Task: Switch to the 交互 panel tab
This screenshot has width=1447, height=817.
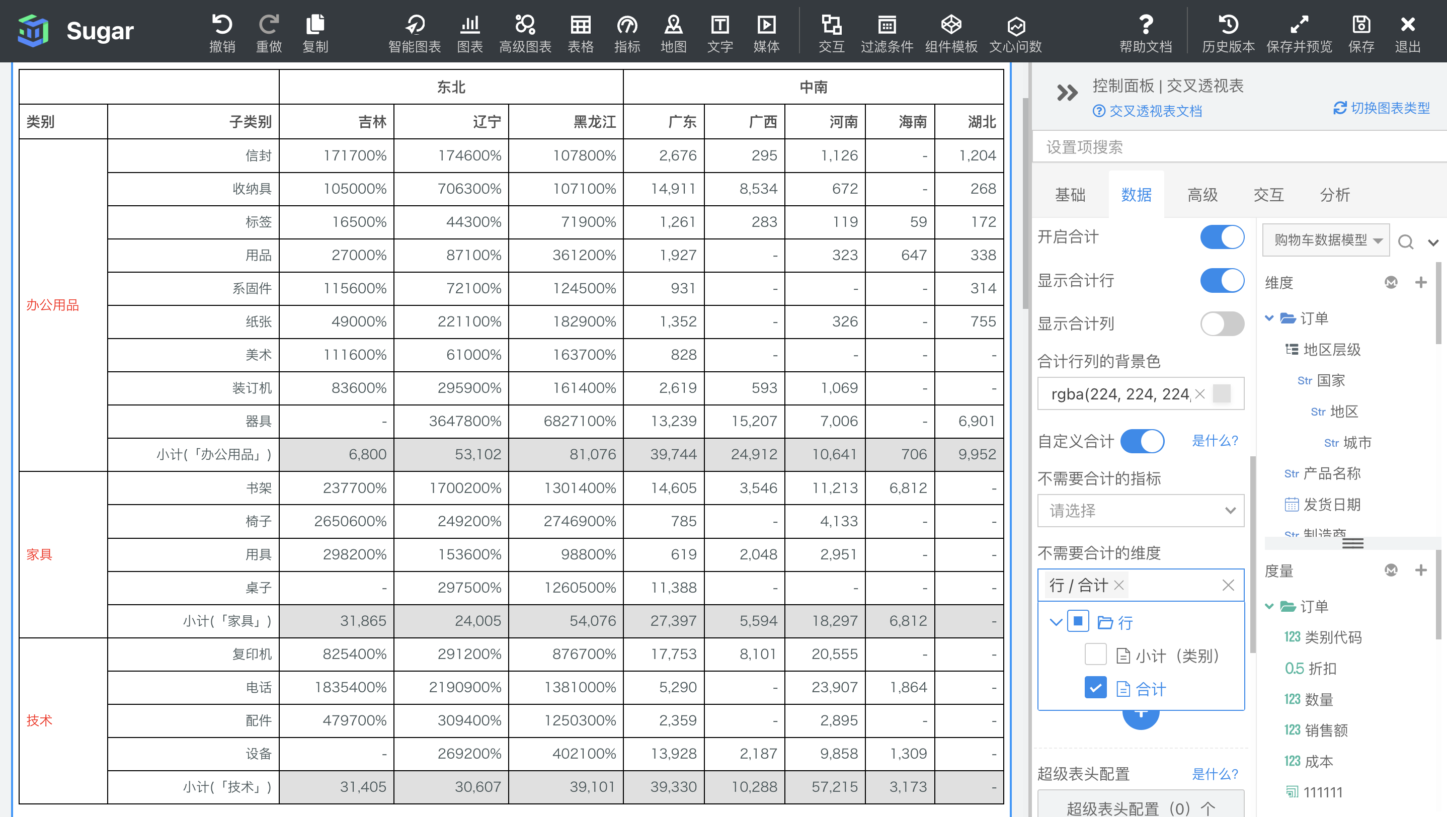Action: 1268,195
